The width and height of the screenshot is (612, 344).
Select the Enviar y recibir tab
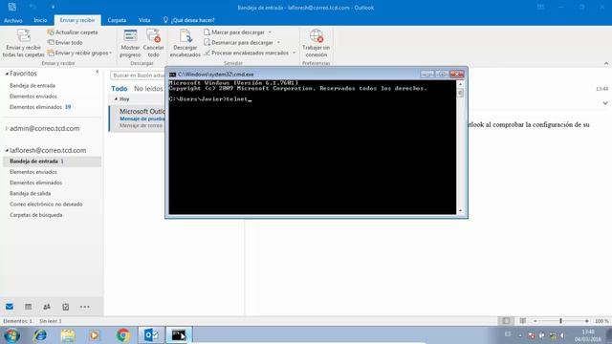[x=77, y=20]
